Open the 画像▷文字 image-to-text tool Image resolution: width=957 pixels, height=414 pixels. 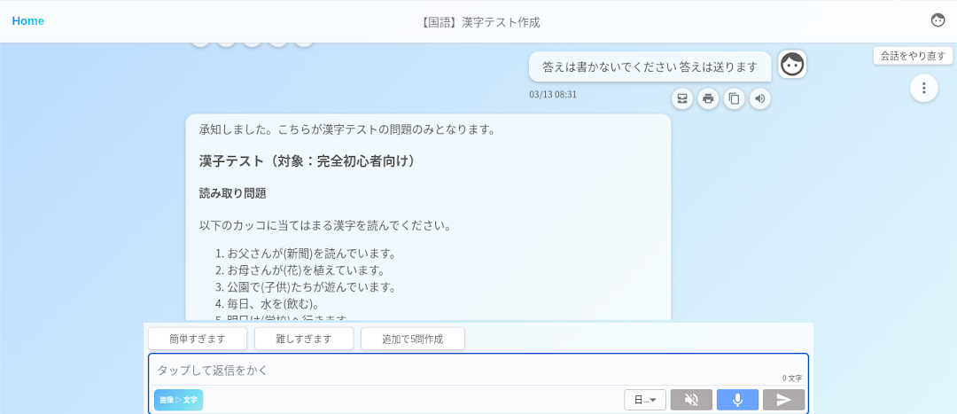178,400
